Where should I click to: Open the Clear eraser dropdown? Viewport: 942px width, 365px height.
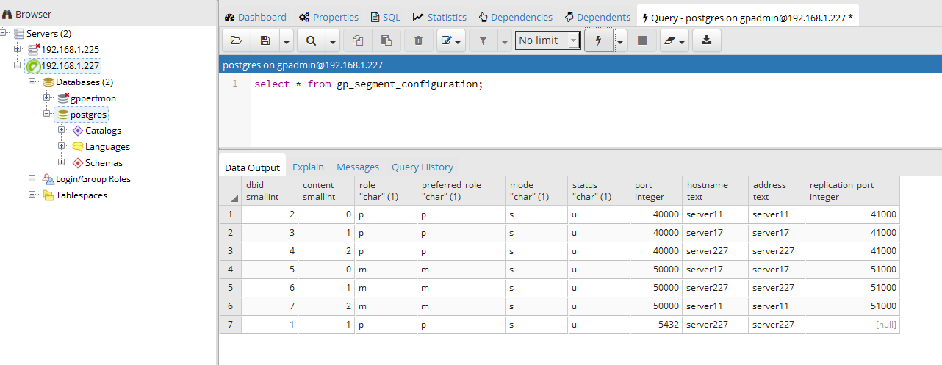point(674,40)
